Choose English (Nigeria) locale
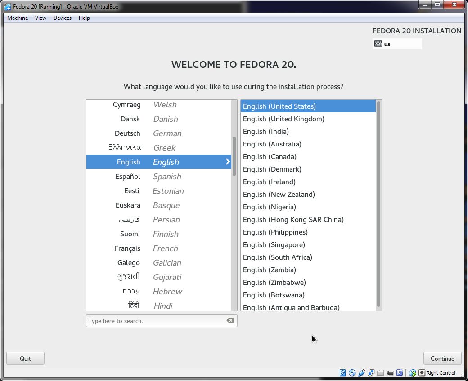The width and height of the screenshot is (468, 381). click(308, 207)
